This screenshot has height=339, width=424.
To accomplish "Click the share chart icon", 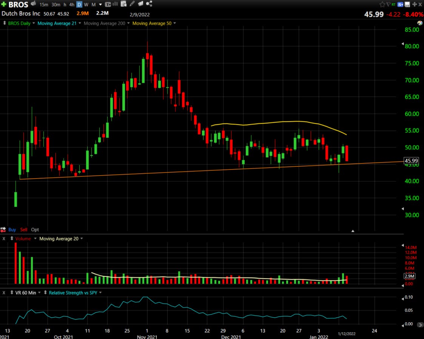I will tap(149, 3).
